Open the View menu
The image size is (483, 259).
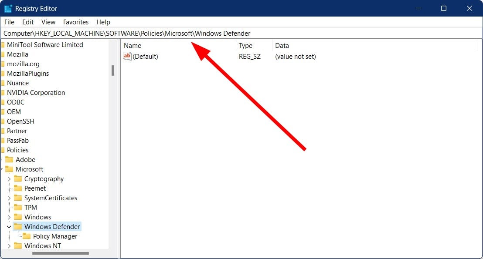[x=48, y=22]
